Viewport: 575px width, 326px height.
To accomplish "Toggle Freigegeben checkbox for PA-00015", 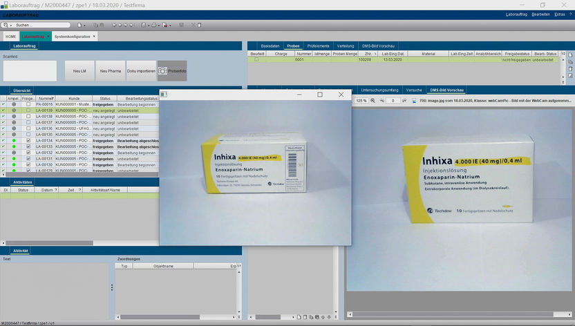I will pos(28,104).
